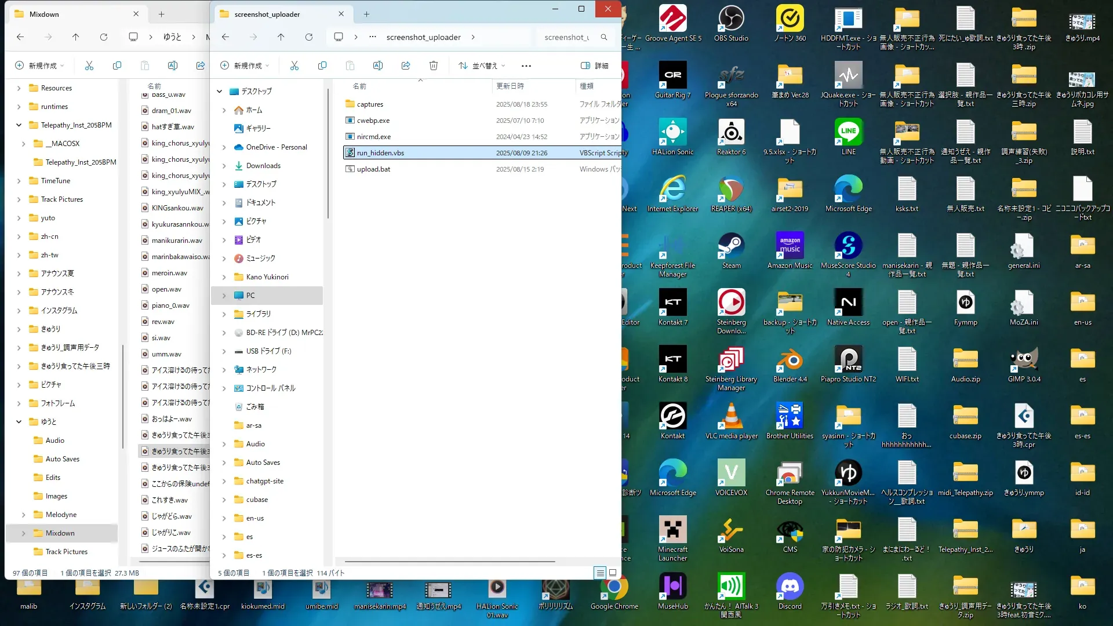Add new tab in screenshot_uploader window

click(366, 14)
